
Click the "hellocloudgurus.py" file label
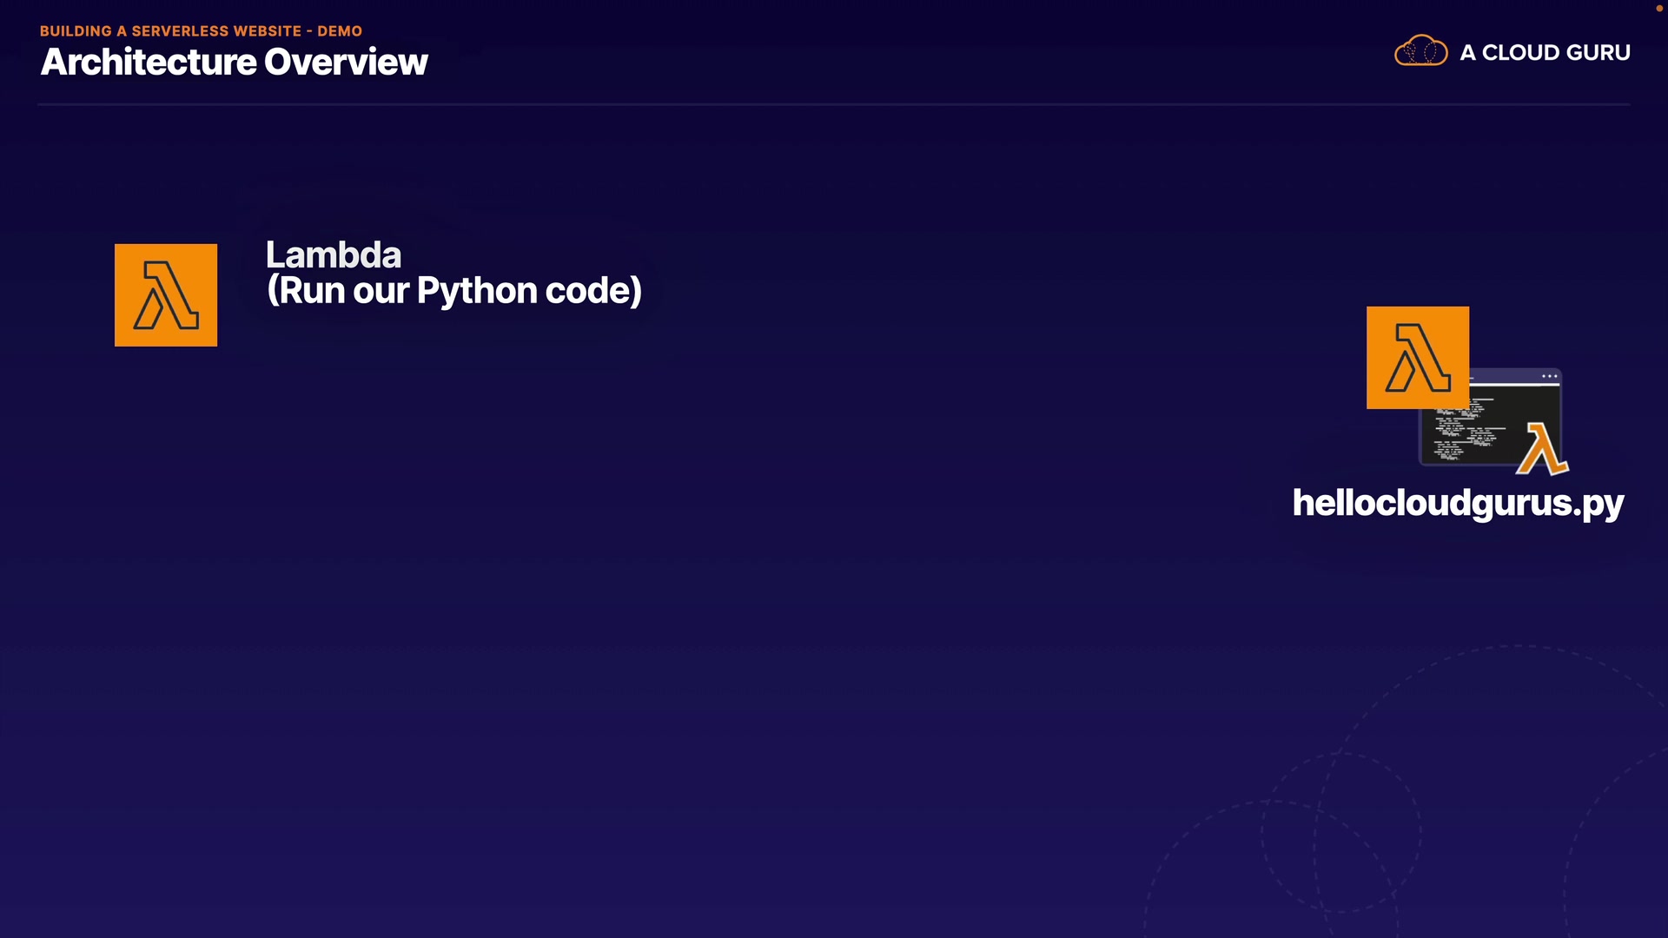point(1458,503)
